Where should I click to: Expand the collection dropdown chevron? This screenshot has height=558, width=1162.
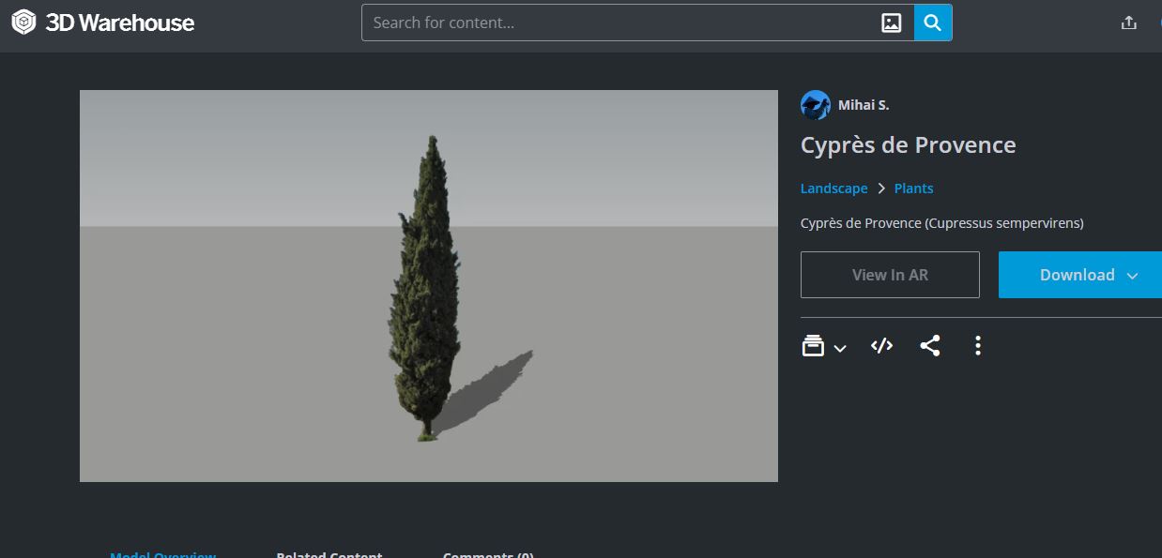[840, 348]
